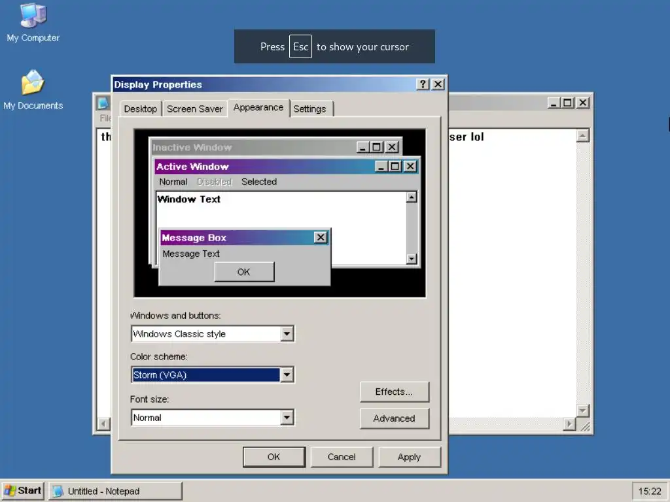Click the Start button on taskbar
The image size is (670, 502).
click(x=23, y=491)
